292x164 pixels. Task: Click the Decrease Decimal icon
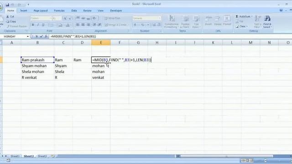(x=159, y=25)
